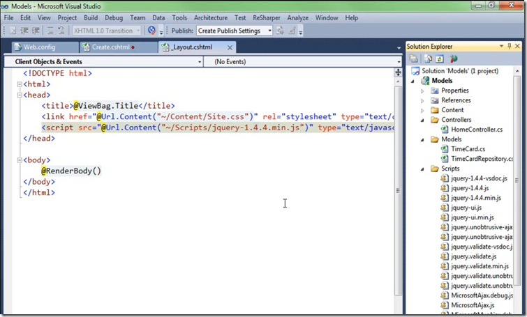The width and height of the screenshot is (527, 317).
Task: Click the Controllers folder icon
Action: 435,120
